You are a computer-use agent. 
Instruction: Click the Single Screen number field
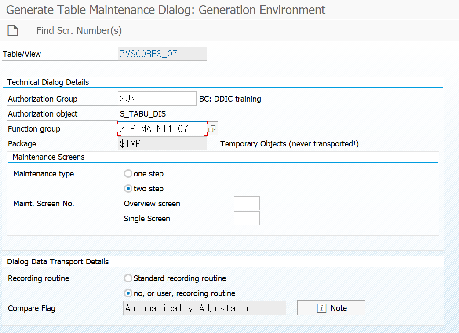tap(247, 218)
